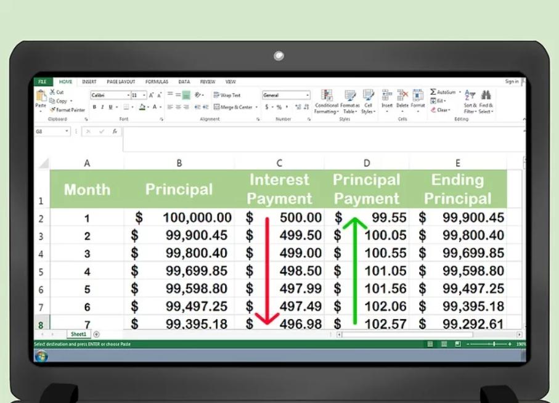Click the AutoSum sigma icon
The height and width of the screenshot is (403, 559).
433,92
